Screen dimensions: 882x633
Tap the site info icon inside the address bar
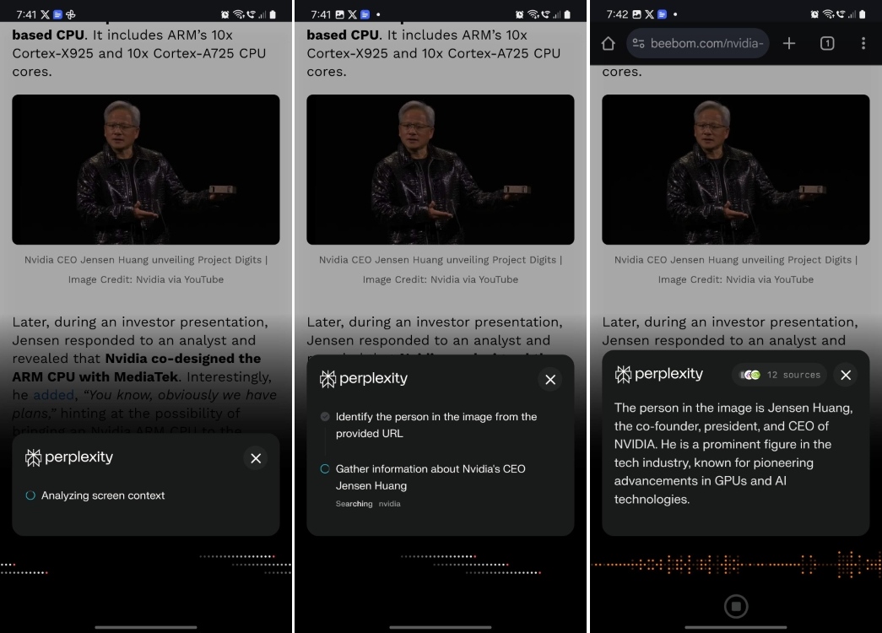click(638, 43)
